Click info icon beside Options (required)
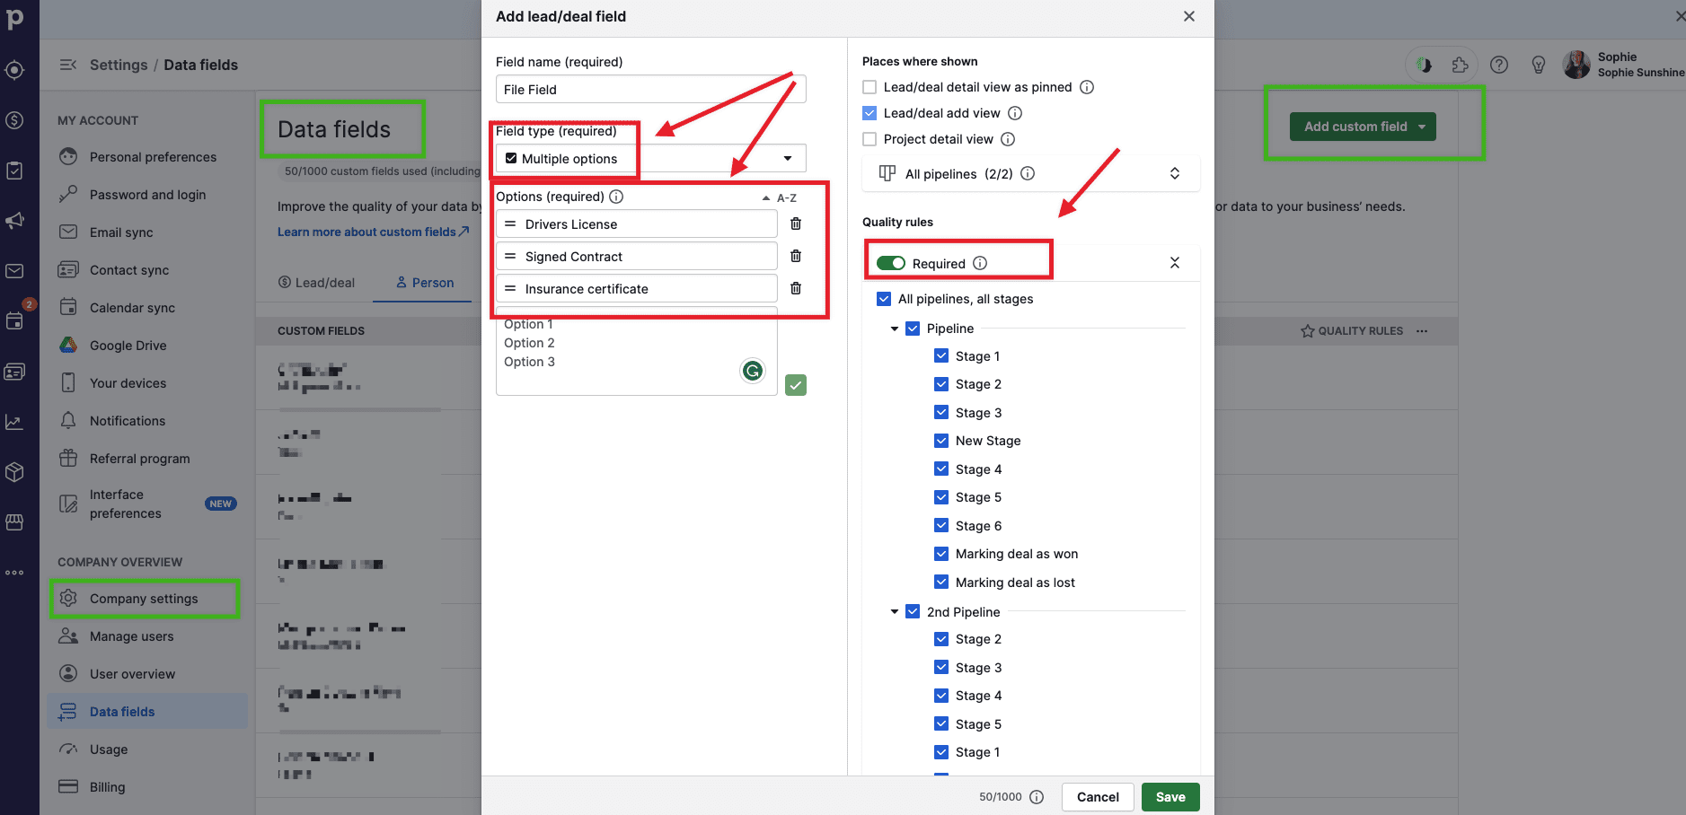The image size is (1686, 815). (616, 197)
